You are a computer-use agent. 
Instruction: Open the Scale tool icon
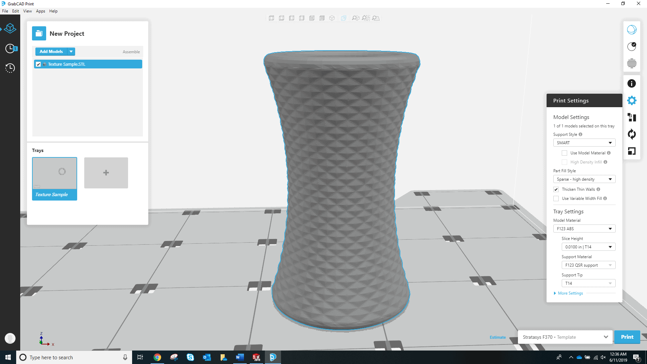[631, 151]
